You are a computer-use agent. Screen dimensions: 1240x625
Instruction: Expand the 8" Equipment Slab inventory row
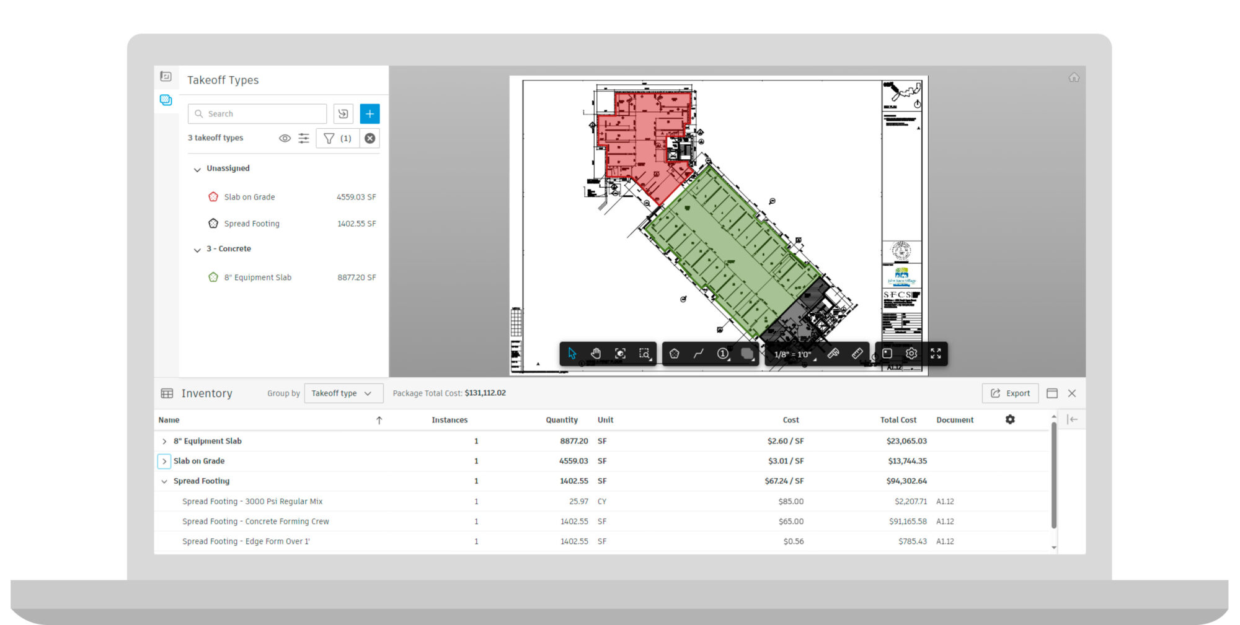click(164, 441)
